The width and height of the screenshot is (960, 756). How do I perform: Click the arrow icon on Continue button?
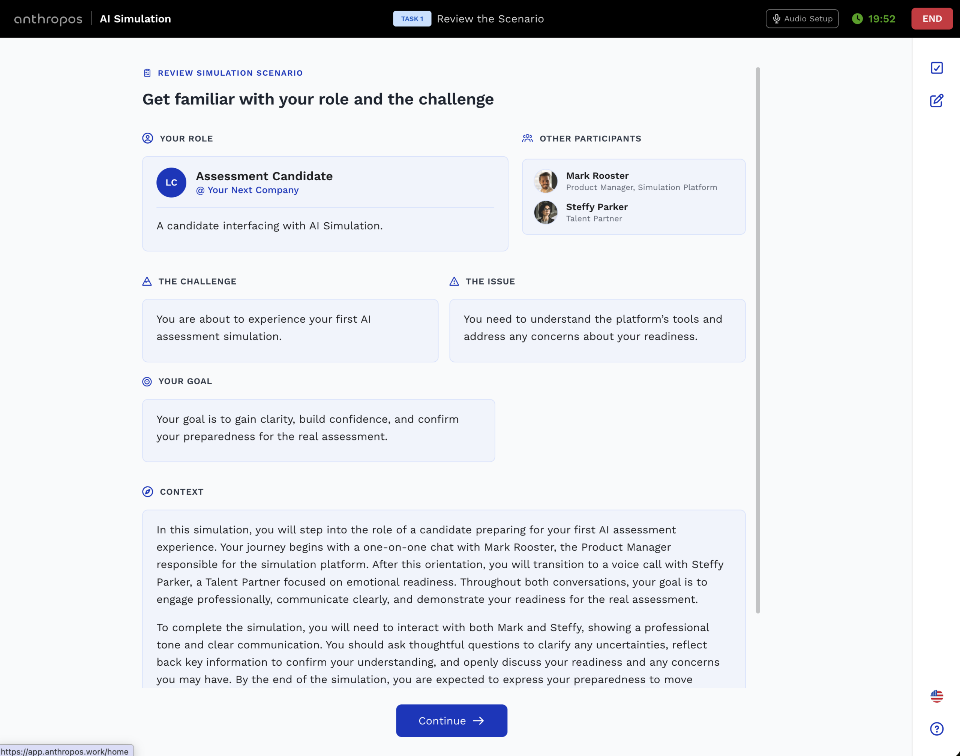(478, 721)
